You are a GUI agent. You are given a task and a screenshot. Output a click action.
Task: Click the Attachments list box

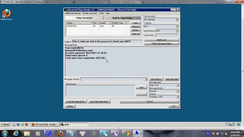click(100, 91)
